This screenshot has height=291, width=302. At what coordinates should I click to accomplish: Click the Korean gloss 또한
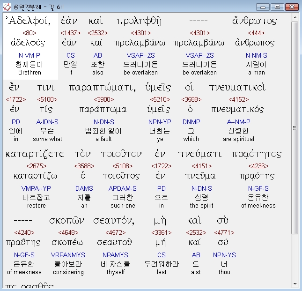tap(98, 64)
